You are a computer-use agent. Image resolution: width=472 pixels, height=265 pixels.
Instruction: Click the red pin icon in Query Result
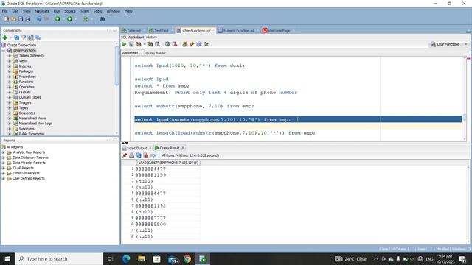pyautogui.click(x=125, y=155)
